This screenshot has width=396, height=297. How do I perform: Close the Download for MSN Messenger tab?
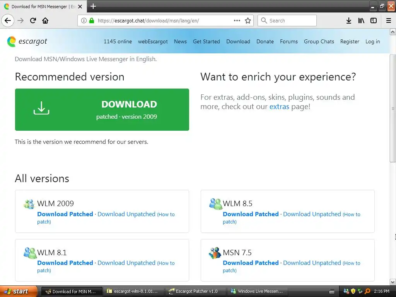pyautogui.click(x=80, y=7)
